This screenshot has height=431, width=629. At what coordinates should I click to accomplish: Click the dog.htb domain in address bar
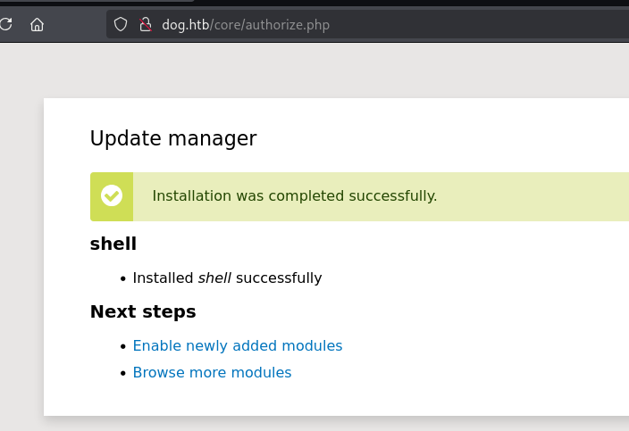coord(186,25)
